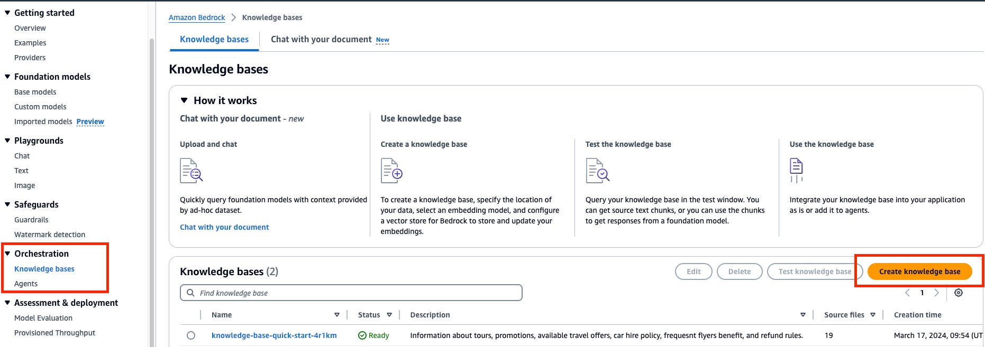The width and height of the screenshot is (985, 347).
Task: Click the green Ready status icon
Action: [362, 335]
